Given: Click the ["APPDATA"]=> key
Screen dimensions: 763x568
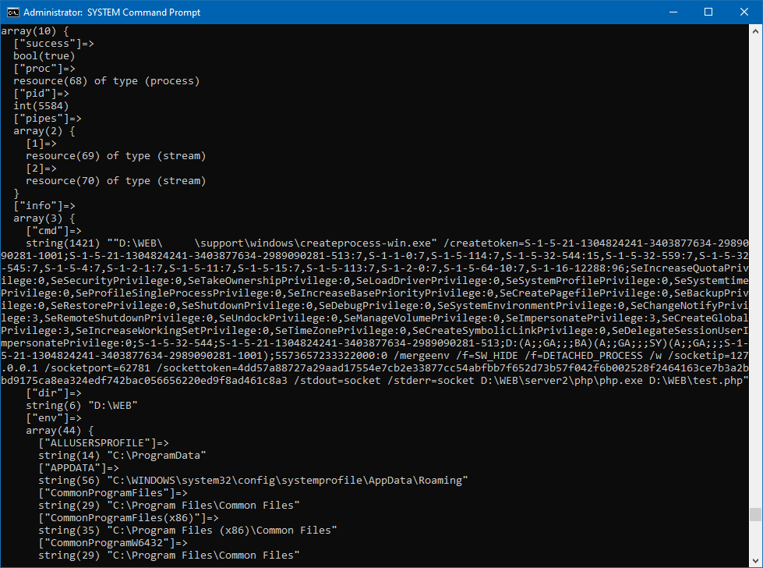Looking at the screenshot, I should pyautogui.click(x=79, y=467).
